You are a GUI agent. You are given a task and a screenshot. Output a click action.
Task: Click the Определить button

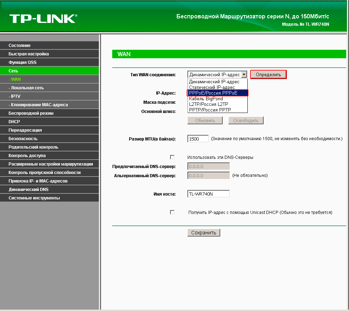[x=269, y=74]
